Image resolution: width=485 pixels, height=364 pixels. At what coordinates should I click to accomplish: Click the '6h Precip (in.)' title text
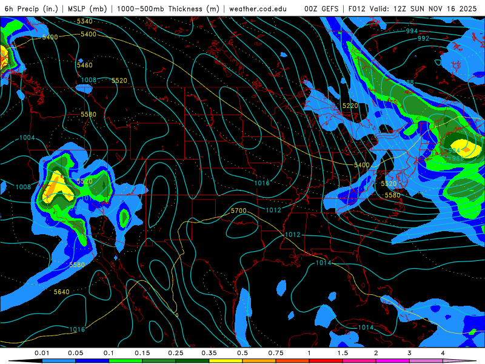pos(32,8)
